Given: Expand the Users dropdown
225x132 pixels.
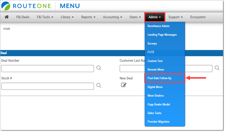Looking at the screenshot, I should tap(135, 17).
